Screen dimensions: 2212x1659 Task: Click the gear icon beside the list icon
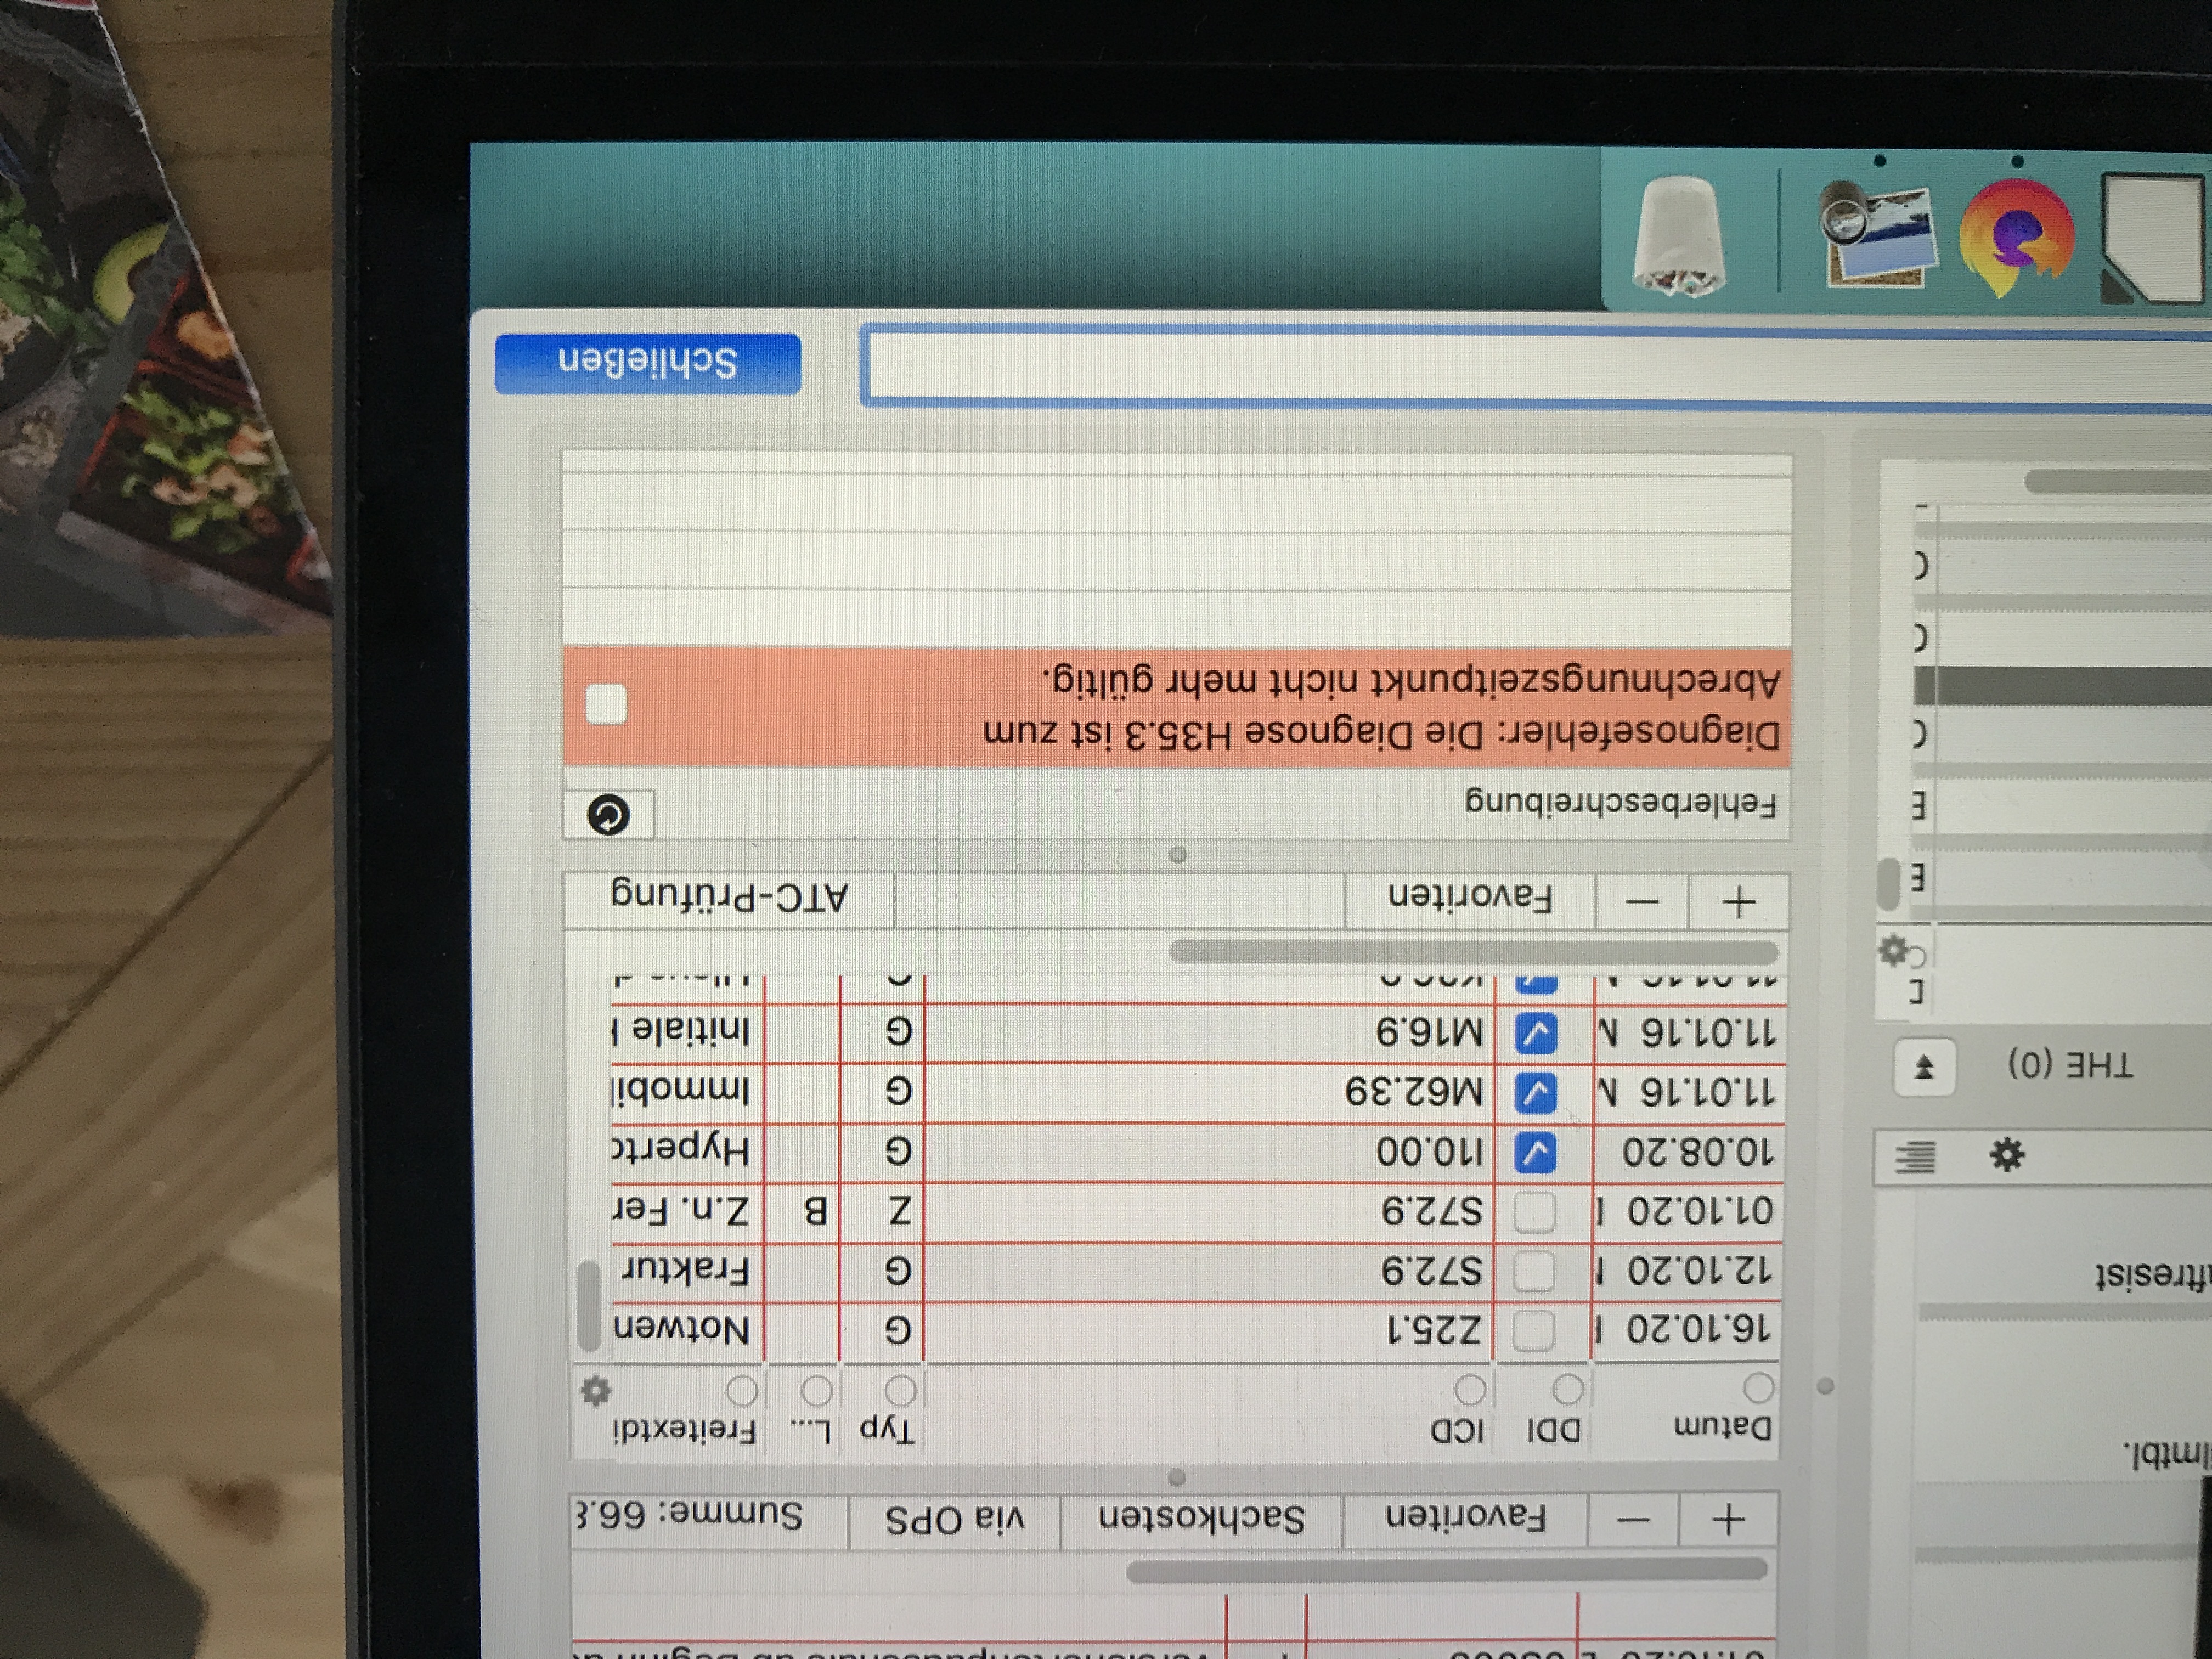point(2006,1155)
